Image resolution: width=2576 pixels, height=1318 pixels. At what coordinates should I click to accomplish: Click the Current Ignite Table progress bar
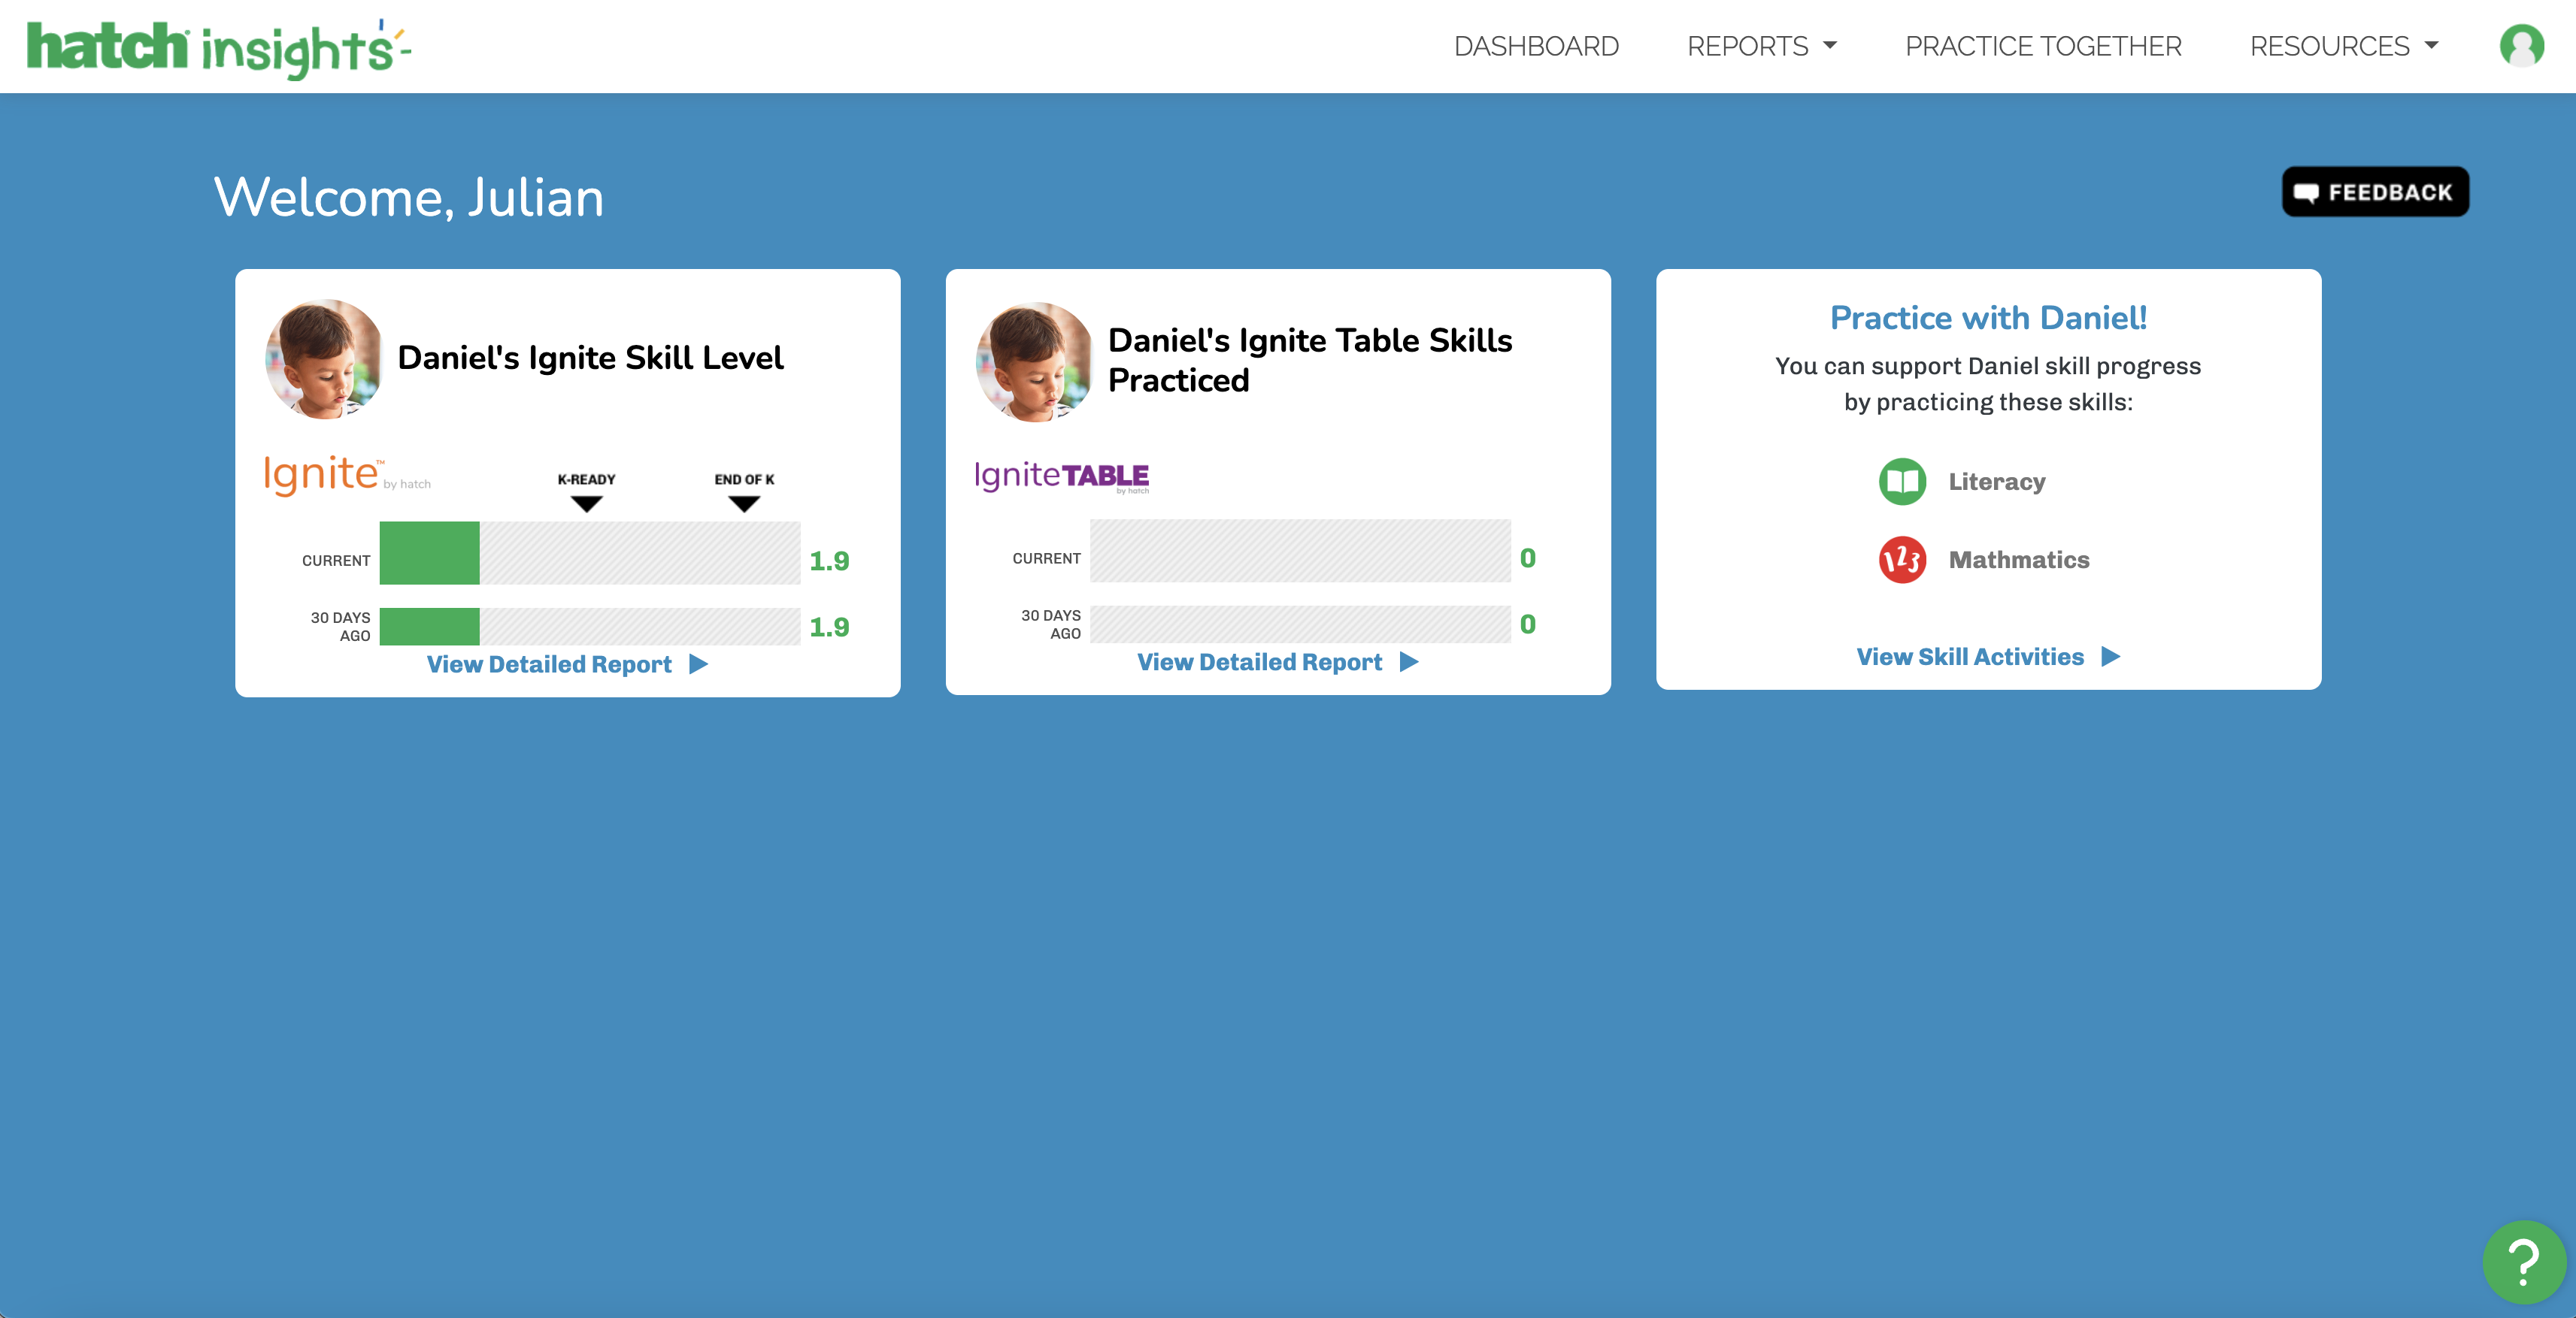pos(1300,551)
